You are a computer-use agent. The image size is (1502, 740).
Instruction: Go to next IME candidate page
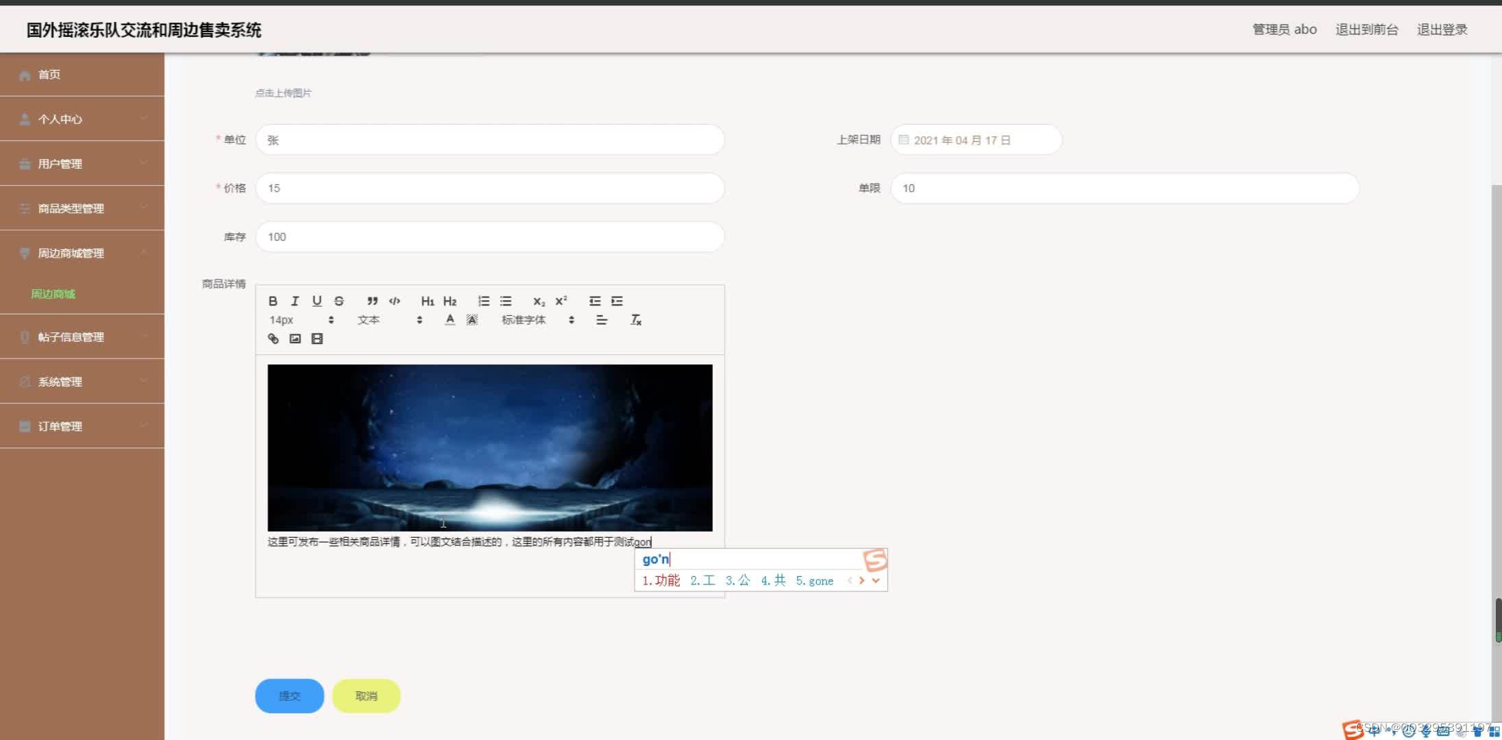[862, 580]
